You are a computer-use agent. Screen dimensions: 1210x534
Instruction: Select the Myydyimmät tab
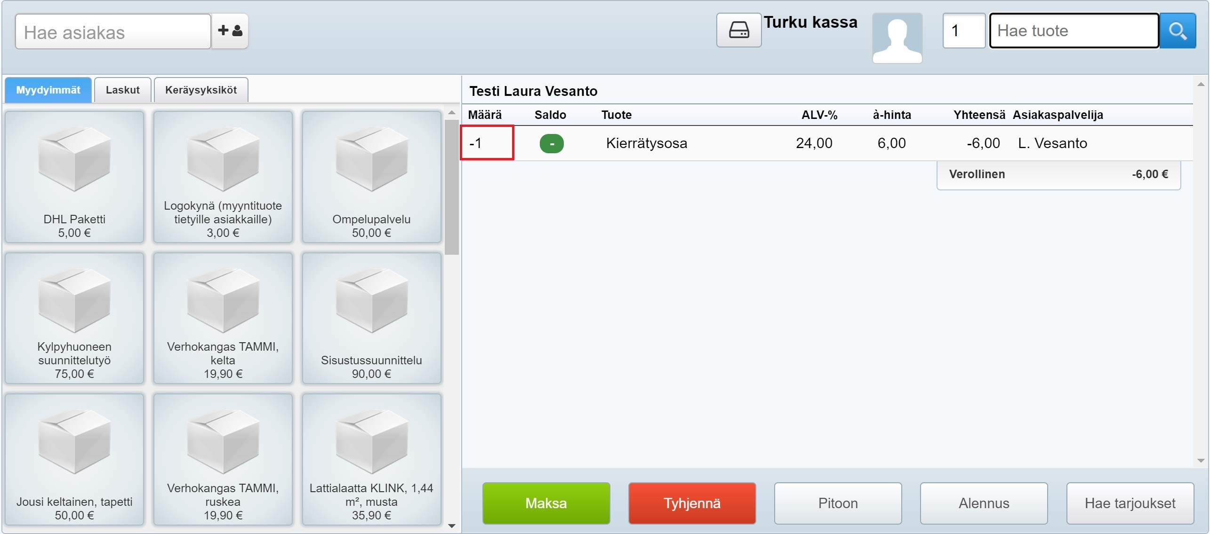pyautogui.click(x=48, y=90)
